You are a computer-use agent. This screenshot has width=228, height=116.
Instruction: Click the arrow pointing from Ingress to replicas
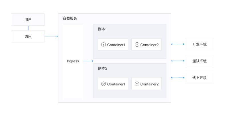click(88, 61)
